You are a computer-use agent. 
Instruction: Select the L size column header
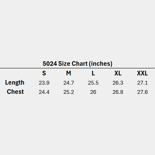point(93,73)
